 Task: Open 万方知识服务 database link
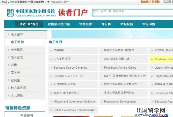161,51
